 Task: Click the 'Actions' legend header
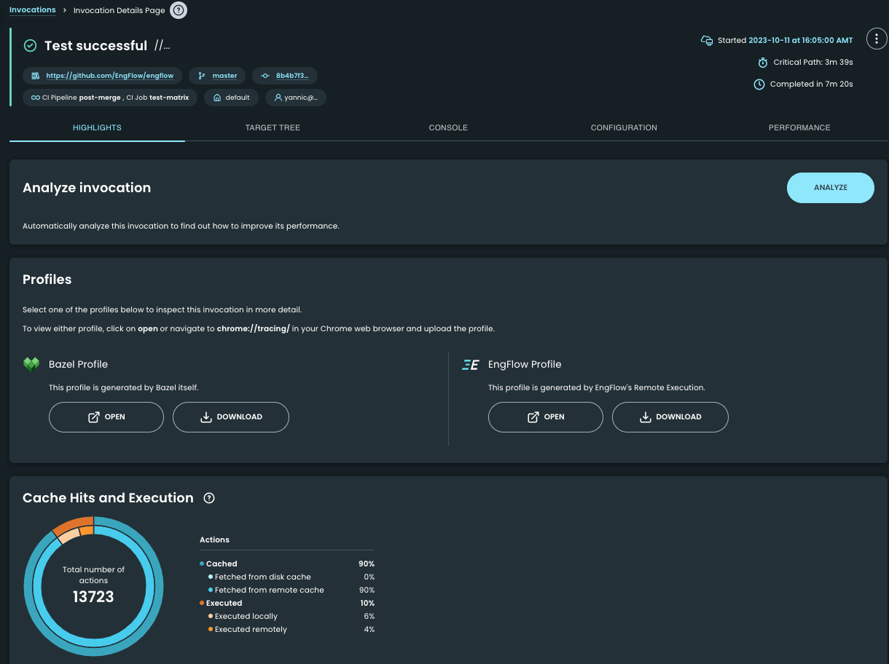[214, 540]
